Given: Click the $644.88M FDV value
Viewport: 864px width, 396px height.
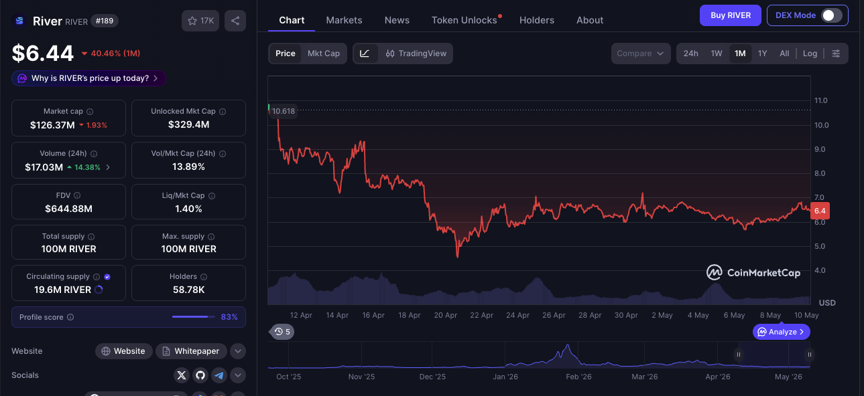Looking at the screenshot, I should point(68,209).
